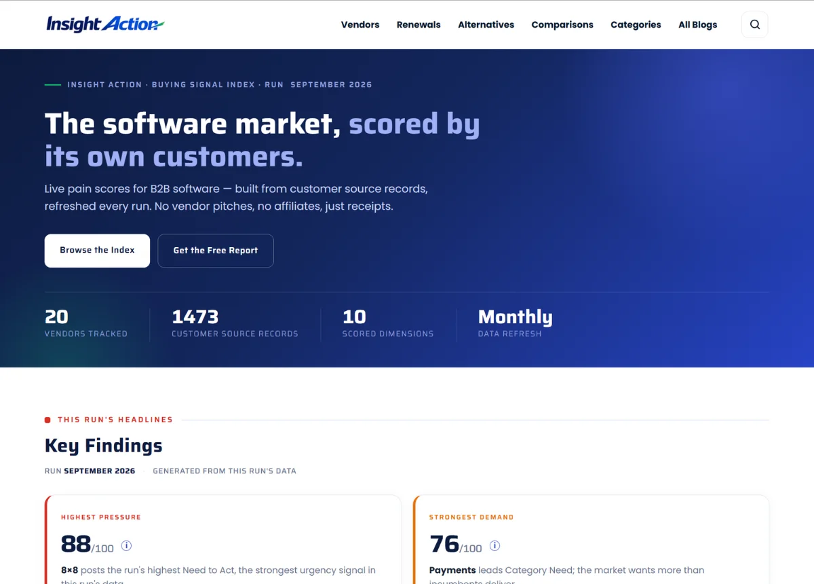Select Comparisons nav link

click(x=562, y=24)
